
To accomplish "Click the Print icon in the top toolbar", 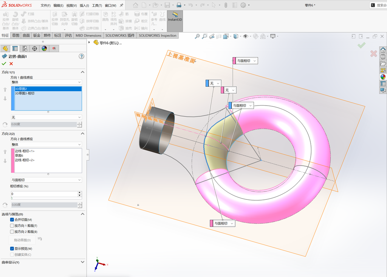I will pyautogui.click(x=179, y=5).
